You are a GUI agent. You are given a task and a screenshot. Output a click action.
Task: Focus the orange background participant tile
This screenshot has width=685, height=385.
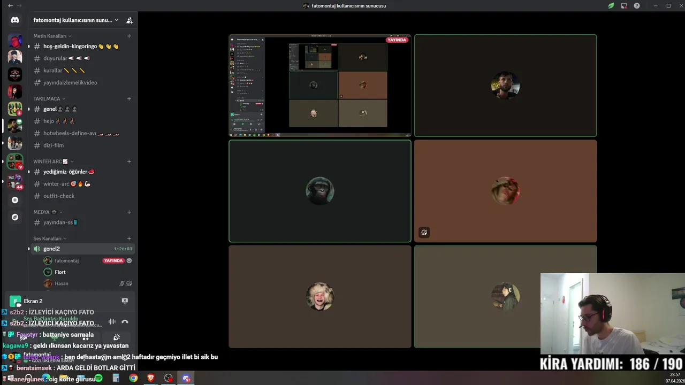pos(505,191)
